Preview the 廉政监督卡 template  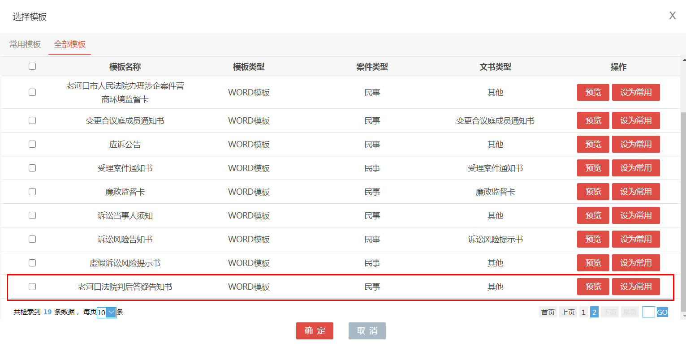(x=593, y=192)
